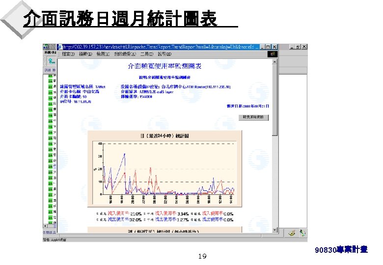Click the 3.27% average outflow value
This screenshot has height=265, width=383.
(x=183, y=220)
